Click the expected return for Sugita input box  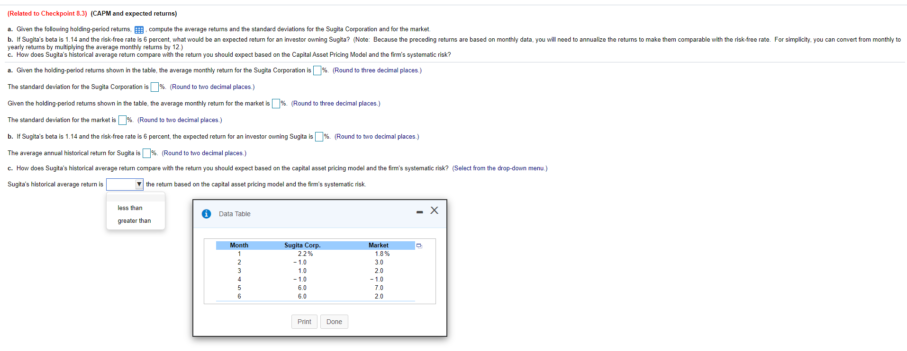(x=319, y=137)
